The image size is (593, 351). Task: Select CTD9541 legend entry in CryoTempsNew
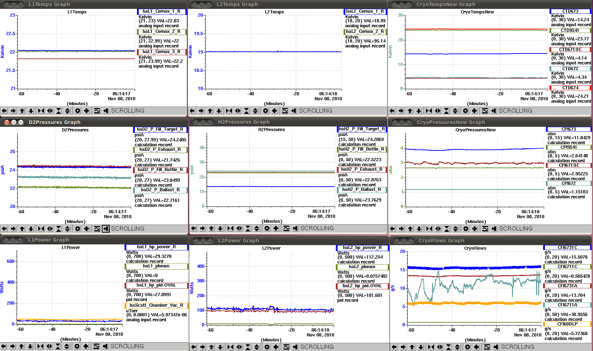(570, 30)
